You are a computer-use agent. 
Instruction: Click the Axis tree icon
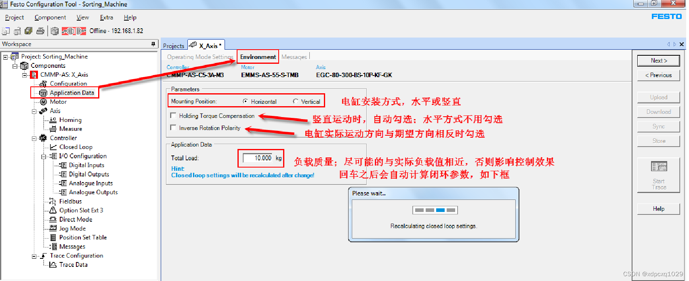[43, 111]
